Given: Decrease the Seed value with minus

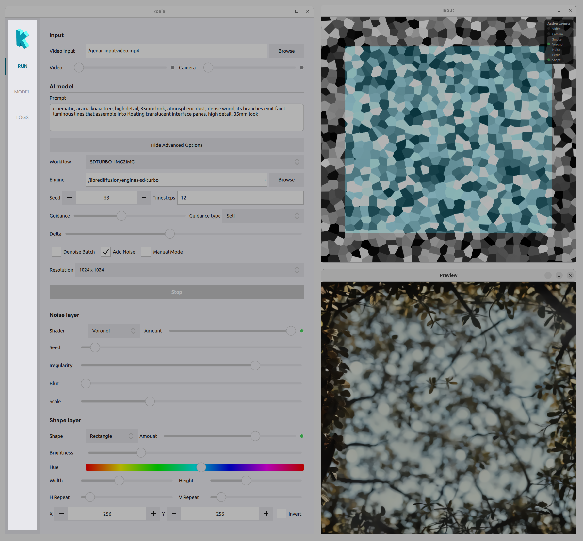Looking at the screenshot, I should tap(69, 198).
